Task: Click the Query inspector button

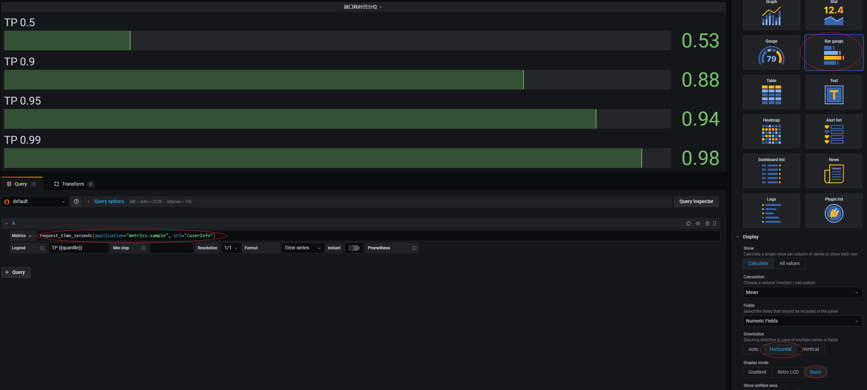Action: tap(696, 201)
